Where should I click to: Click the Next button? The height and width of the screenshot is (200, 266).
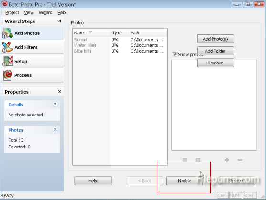click(x=184, y=181)
